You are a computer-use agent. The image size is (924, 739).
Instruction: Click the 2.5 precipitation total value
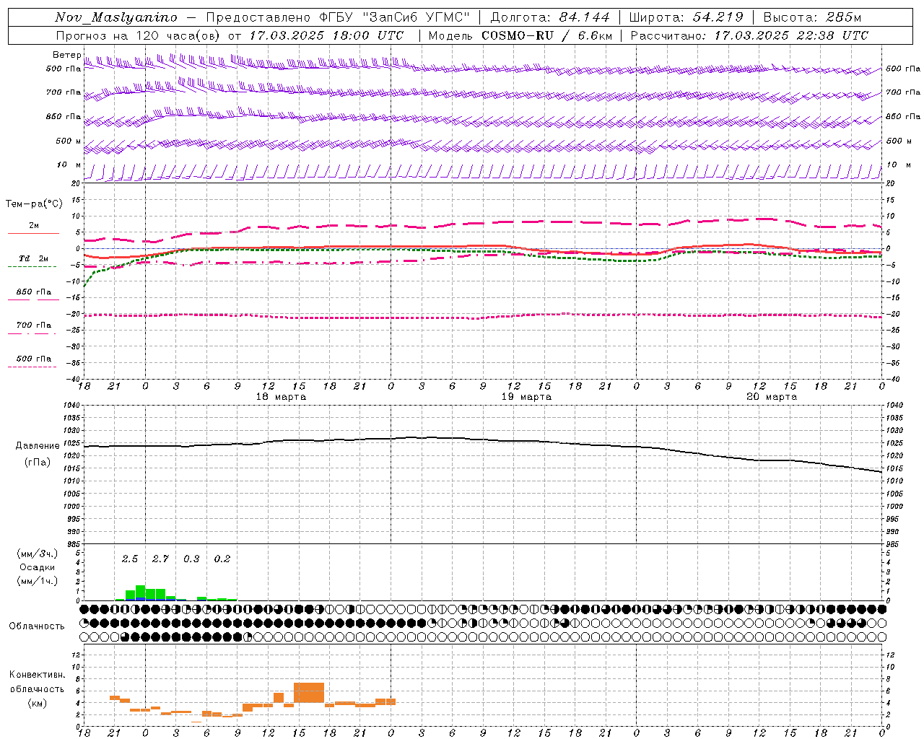(x=130, y=559)
